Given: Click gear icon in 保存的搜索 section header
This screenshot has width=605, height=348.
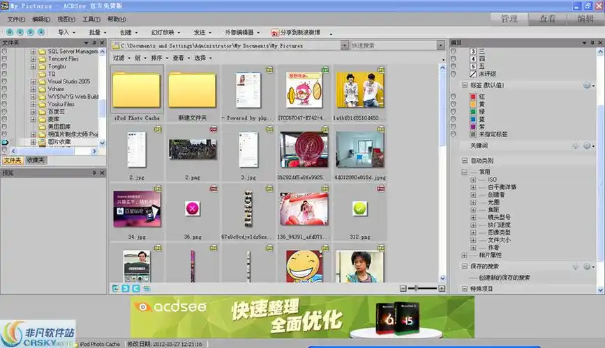Looking at the screenshot, I should (588, 267).
